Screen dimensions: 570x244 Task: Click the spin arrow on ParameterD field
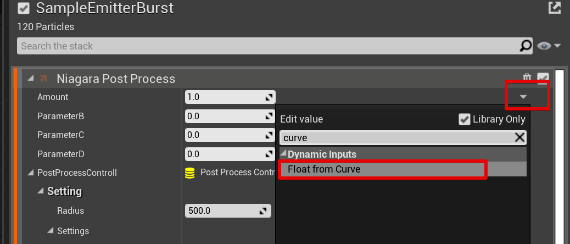click(x=270, y=154)
